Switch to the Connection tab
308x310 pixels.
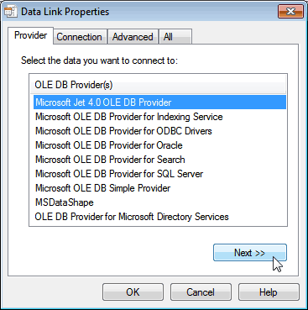(x=80, y=37)
